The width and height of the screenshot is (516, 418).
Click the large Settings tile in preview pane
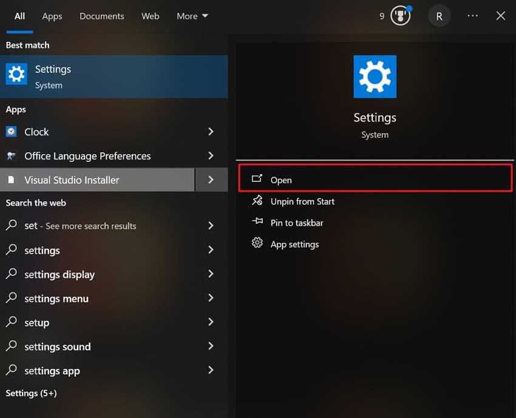click(x=375, y=76)
